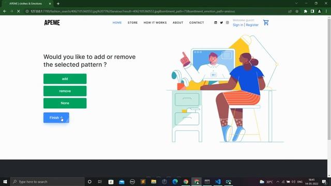Open the Instagram social link
Screen dimensions: 331x186
point(228,23)
